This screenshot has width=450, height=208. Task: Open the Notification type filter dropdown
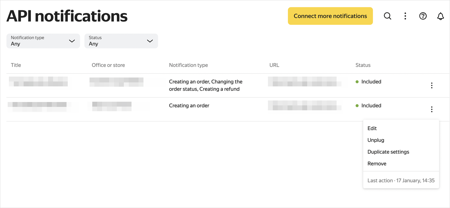click(43, 41)
